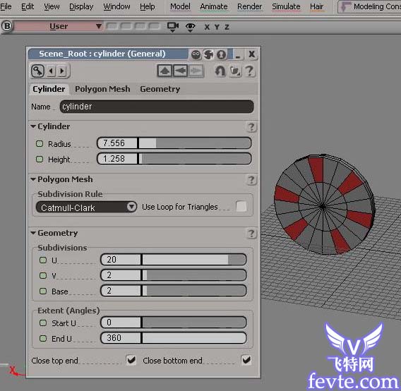Screen dimensions: 401x391
Task: Open the Animate toolbar menu
Action: [x=213, y=6]
